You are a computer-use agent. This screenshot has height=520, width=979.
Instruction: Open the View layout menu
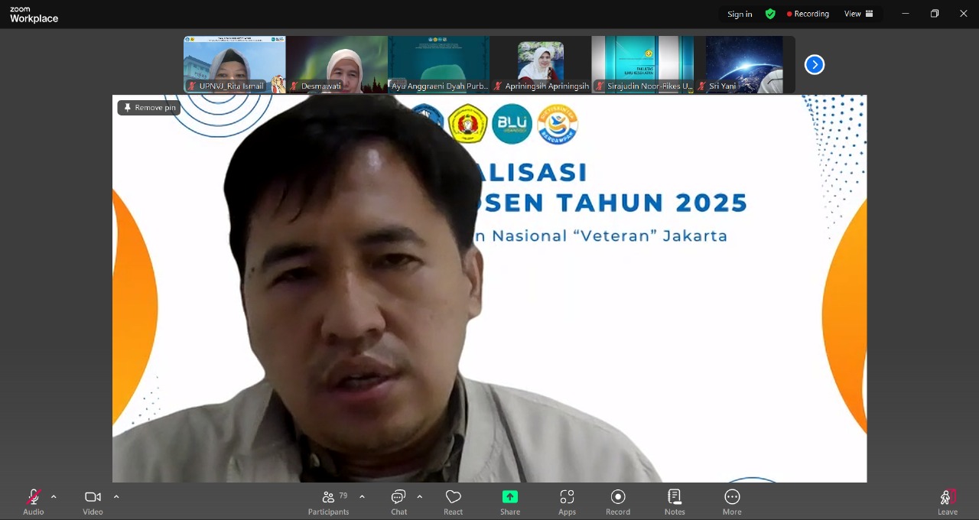[x=858, y=14]
